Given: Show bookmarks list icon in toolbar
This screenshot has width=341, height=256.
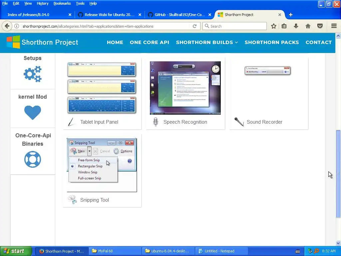Looking at the screenshot, I should tap(284, 26).
